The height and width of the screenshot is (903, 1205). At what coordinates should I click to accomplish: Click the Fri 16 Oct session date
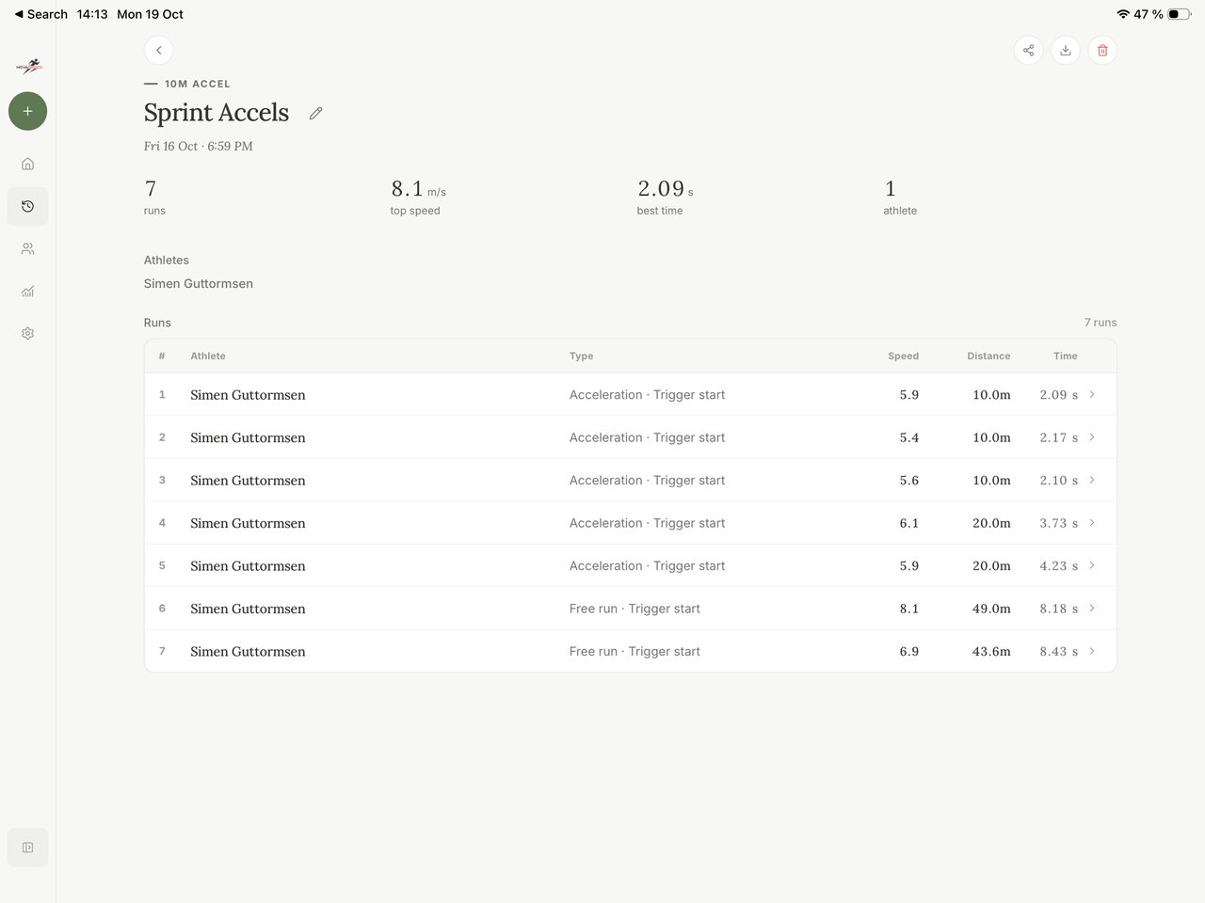(199, 146)
